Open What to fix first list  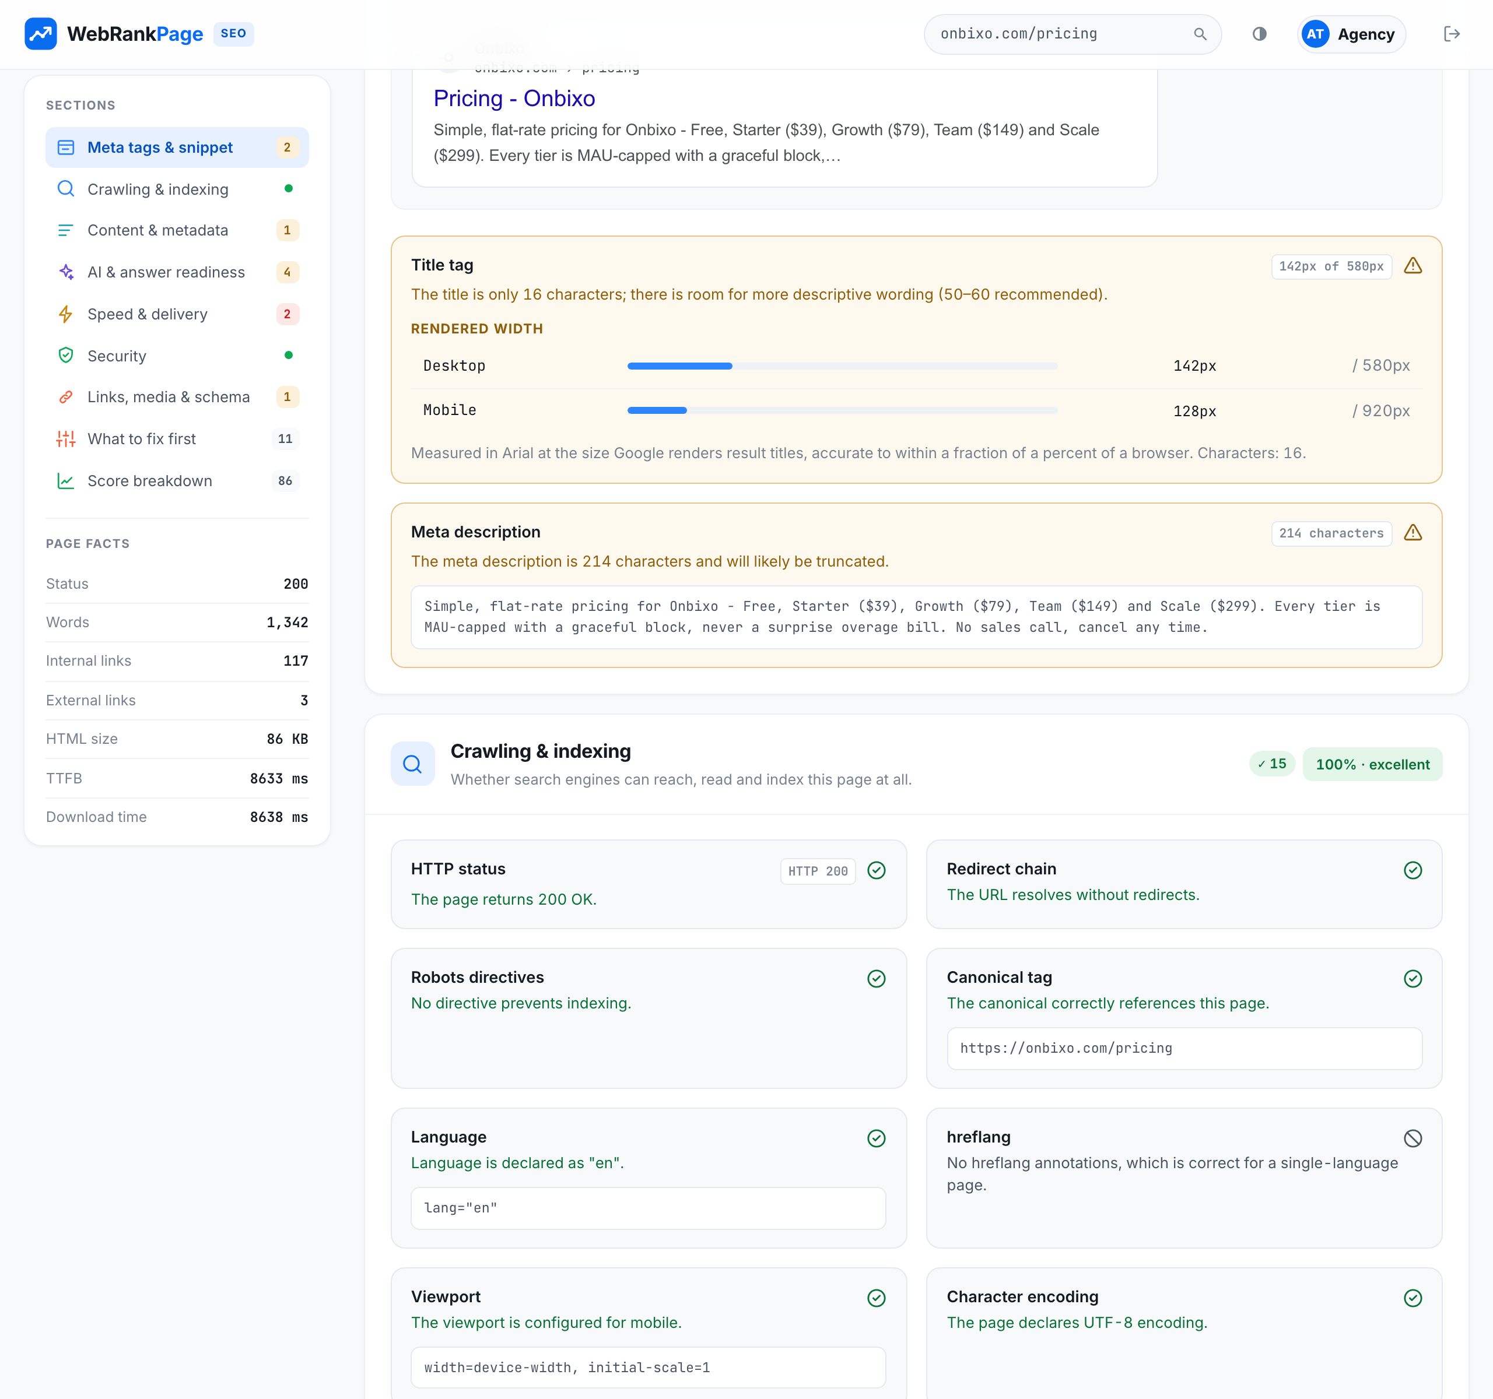click(x=177, y=439)
